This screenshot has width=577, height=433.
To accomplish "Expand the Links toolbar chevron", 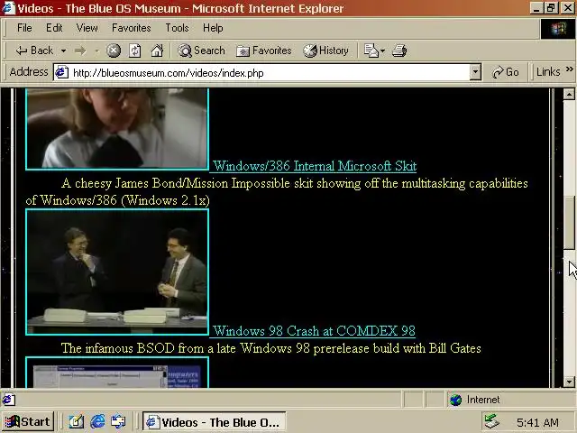I will (x=569, y=69).
